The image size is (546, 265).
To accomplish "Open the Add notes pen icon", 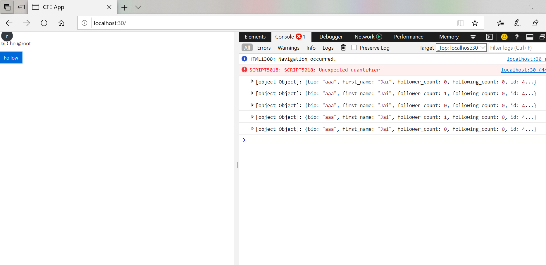I will pos(518,23).
